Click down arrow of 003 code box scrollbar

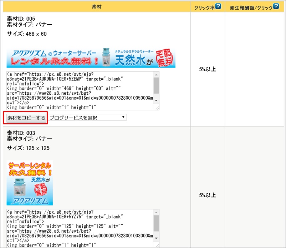click(x=156, y=238)
